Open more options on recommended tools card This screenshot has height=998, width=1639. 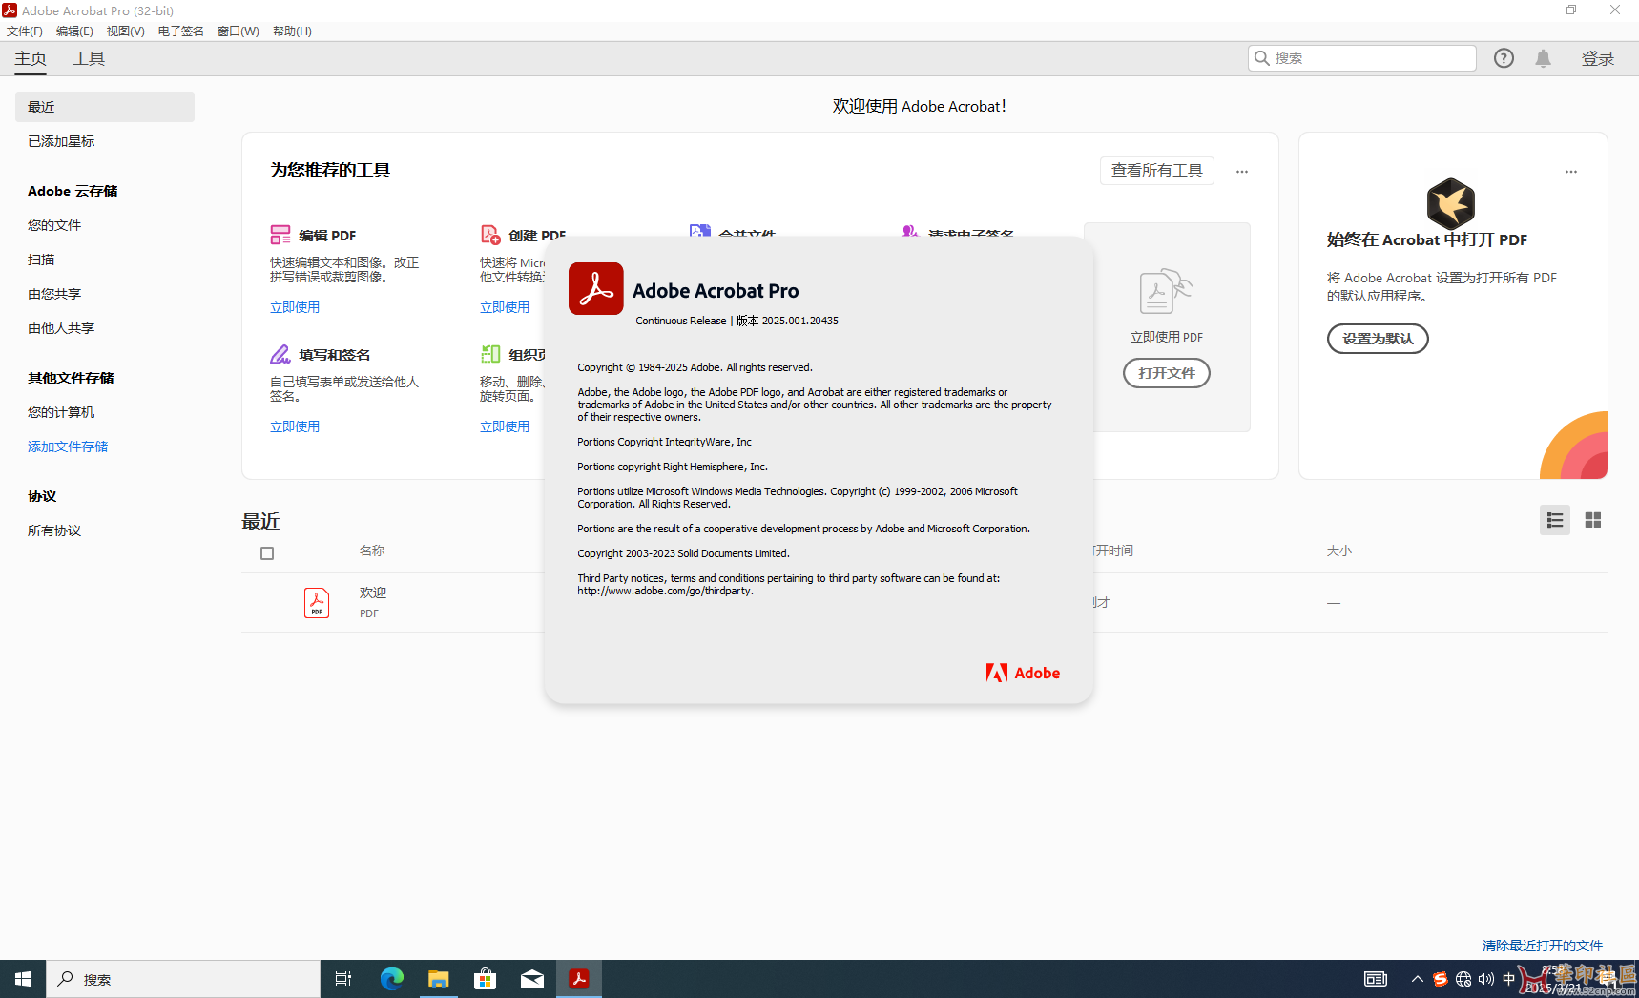click(1242, 172)
